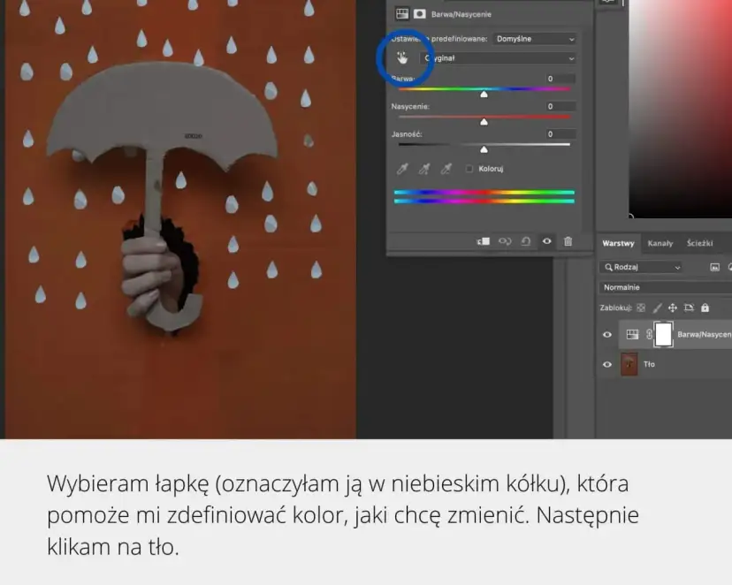Select the subtract-from-sample eyedropper tool

[443, 170]
